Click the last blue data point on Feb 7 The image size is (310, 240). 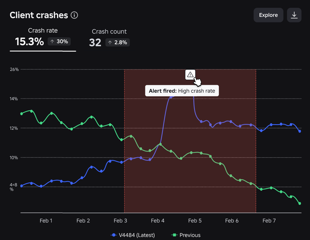pyautogui.click(x=299, y=131)
